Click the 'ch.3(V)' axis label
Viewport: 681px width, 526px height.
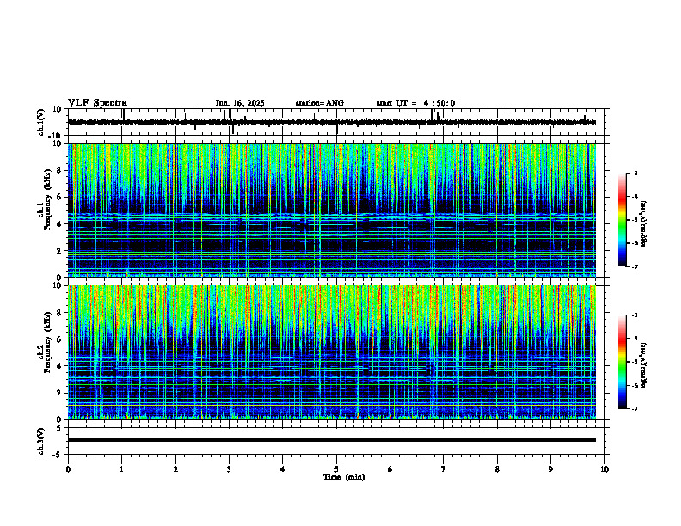(x=40, y=441)
